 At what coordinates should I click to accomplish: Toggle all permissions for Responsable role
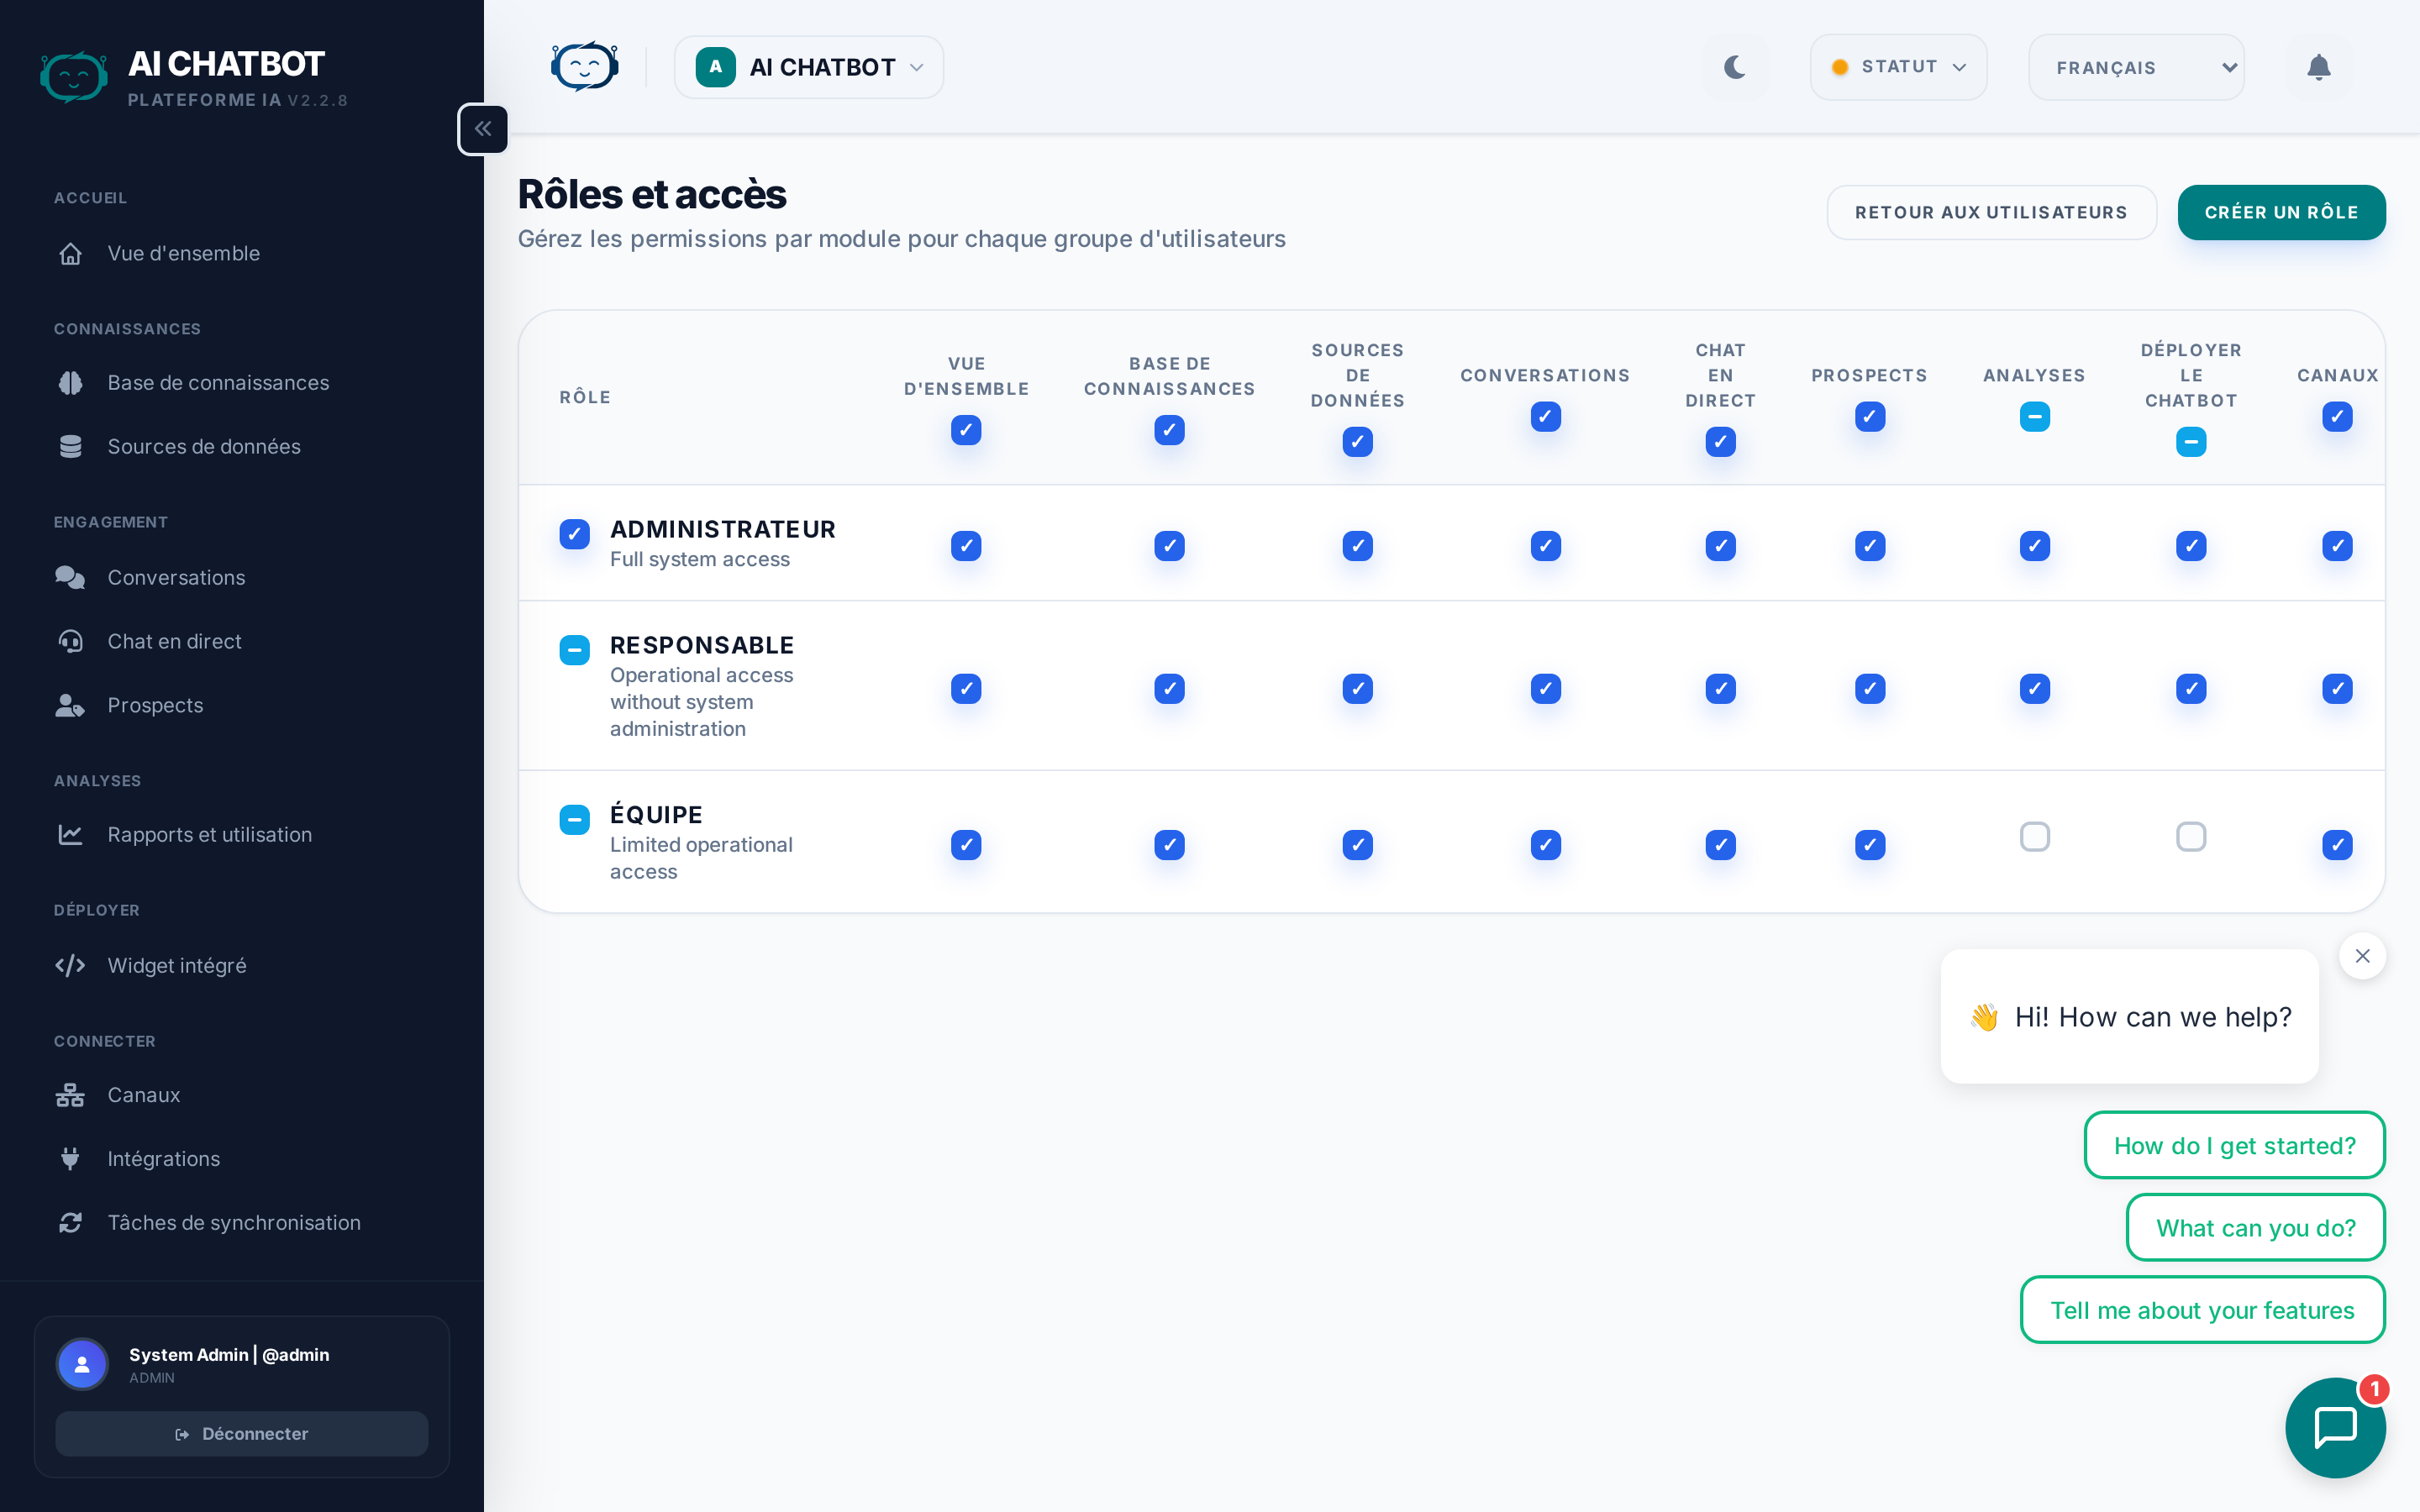click(x=574, y=650)
